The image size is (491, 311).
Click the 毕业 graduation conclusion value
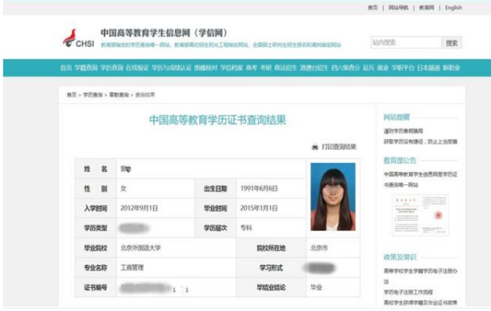pyautogui.click(x=316, y=287)
